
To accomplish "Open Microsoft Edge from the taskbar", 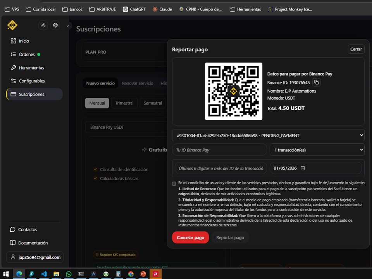I will tap(19, 274).
